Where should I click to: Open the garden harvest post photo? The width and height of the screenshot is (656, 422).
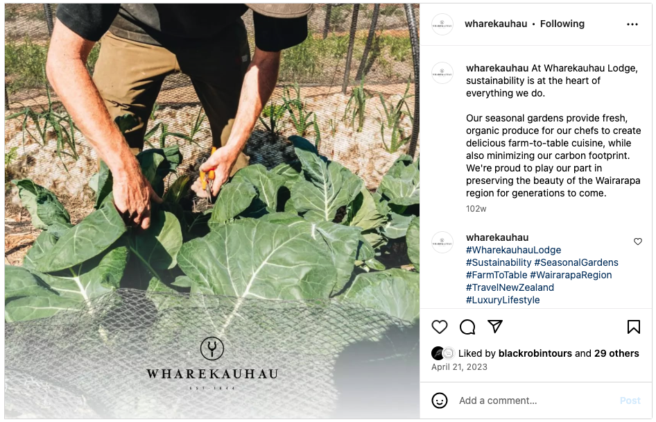(x=212, y=210)
